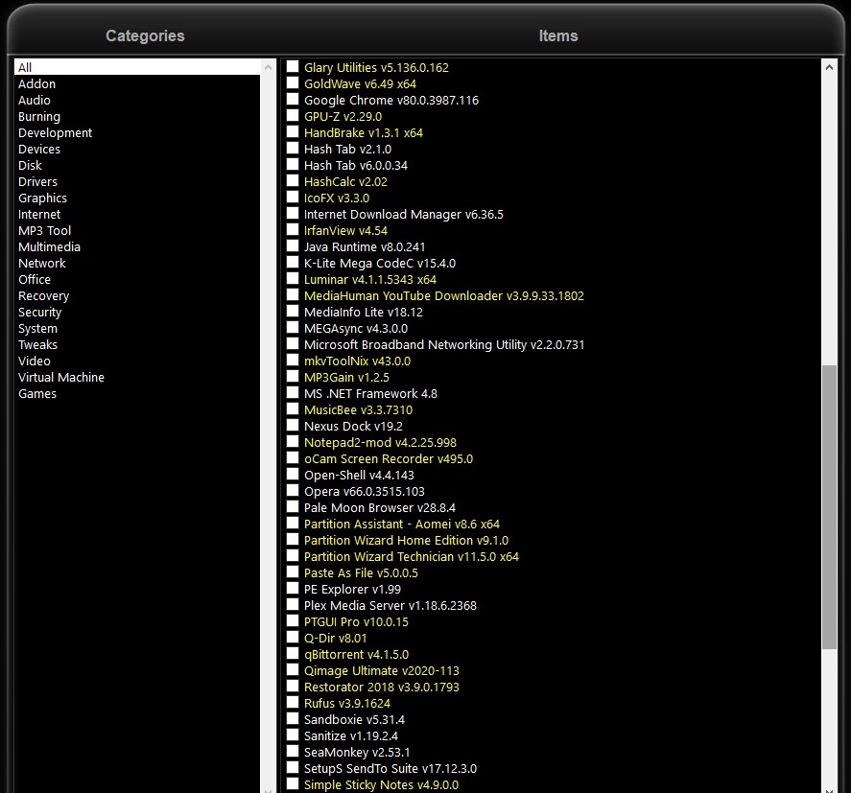
Task: Select the Recovery category
Action: pyautogui.click(x=43, y=296)
